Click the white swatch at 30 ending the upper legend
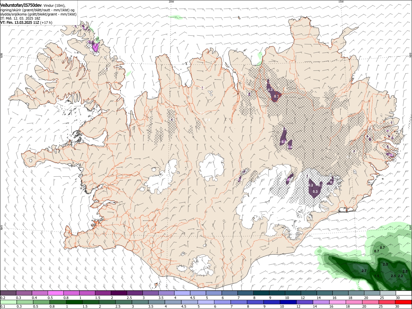This screenshot has width=412, height=309. (404, 293)
